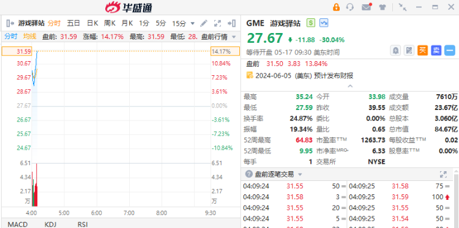Click the 31.59 price marker on chart
Image resolution: width=459 pixels, height=228 pixels.
[x=17, y=51]
